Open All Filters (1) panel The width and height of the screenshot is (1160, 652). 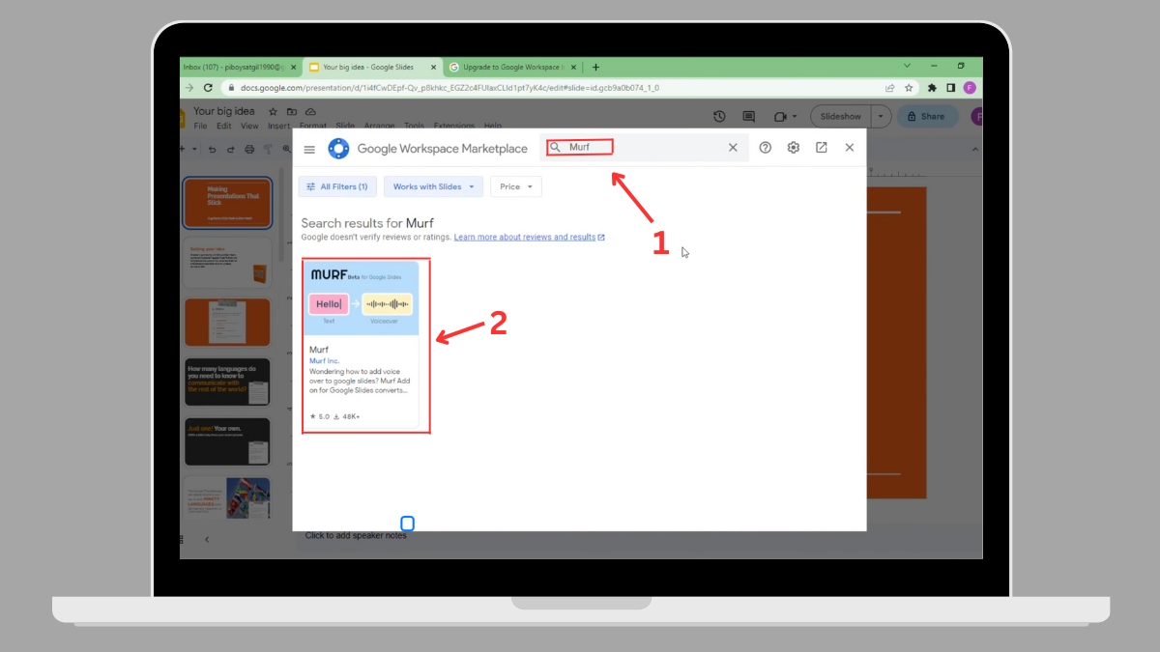(x=336, y=186)
